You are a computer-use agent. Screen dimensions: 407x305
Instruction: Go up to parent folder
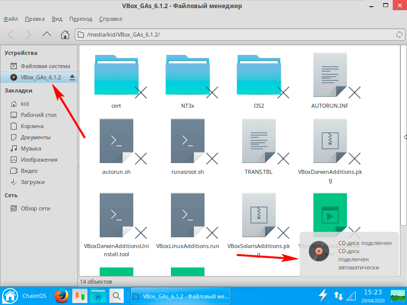[x=46, y=35]
